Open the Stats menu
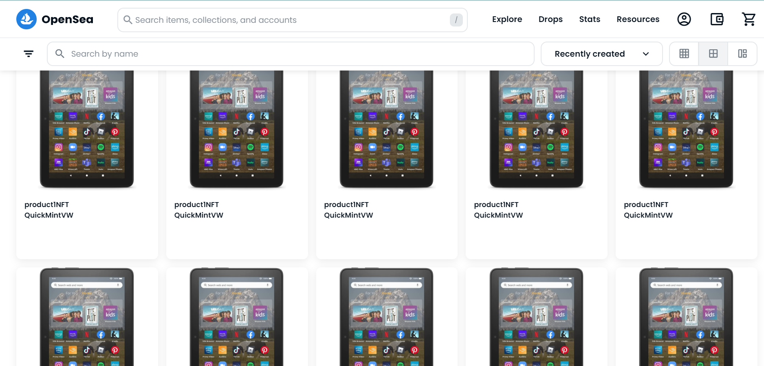The image size is (764, 366). click(590, 19)
